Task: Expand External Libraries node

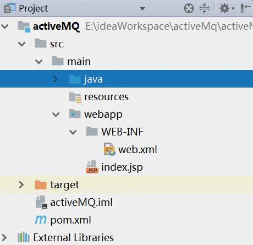Action: pyautogui.click(x=4, y=237)
